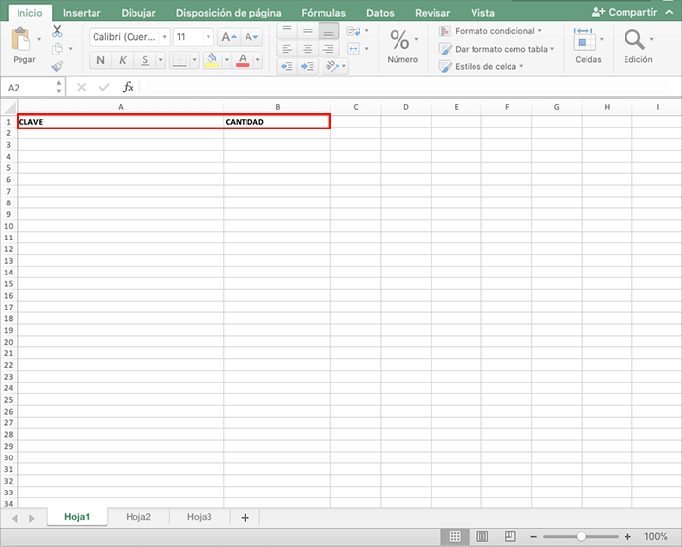Click the zoom slider handle

point(581,536)
